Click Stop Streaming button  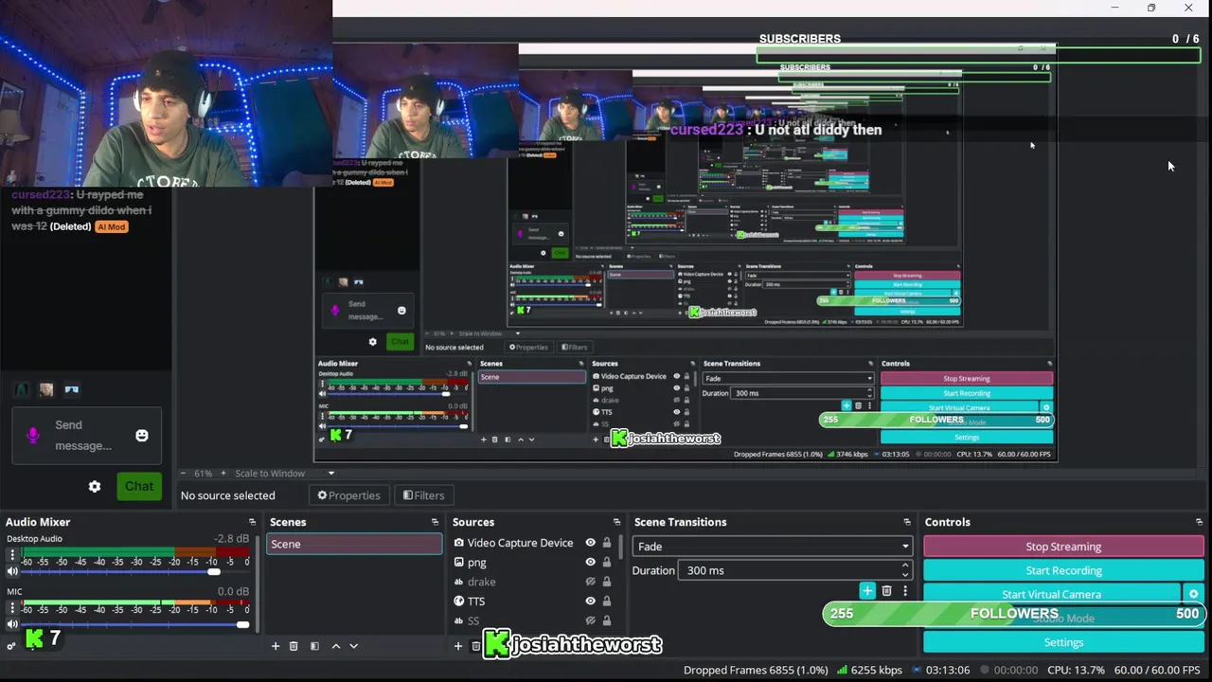pyautogui.click(x=1063, y=547)
